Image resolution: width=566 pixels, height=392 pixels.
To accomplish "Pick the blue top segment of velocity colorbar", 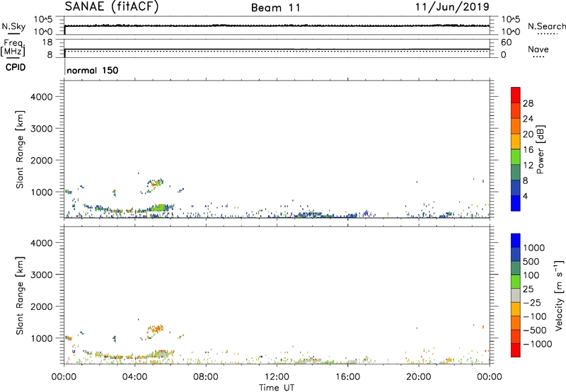I will [516, 241].
